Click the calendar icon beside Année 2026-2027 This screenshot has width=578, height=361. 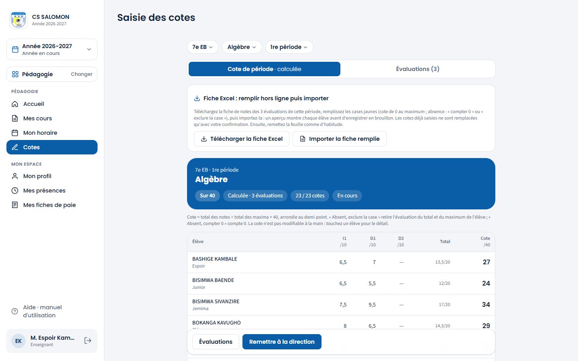tap(15, 49)
